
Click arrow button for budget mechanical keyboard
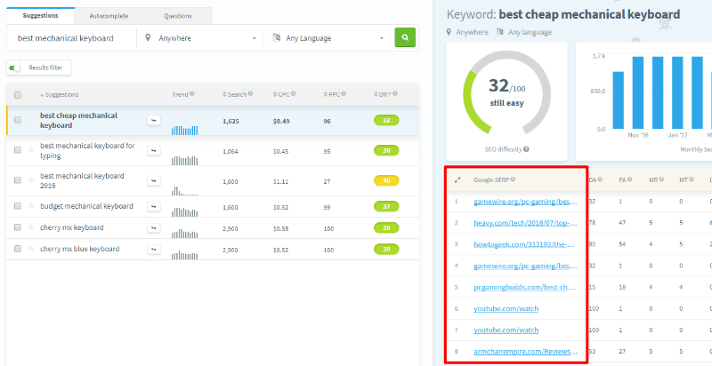153,206
